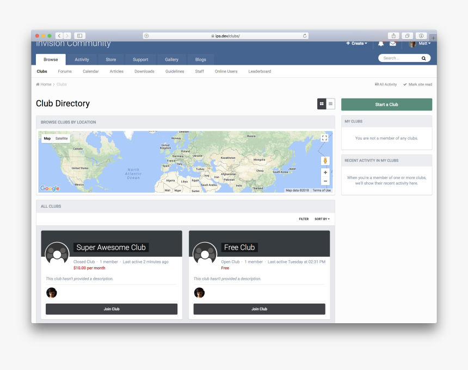Switch to grid view of clubs
Viewport: 468px width, 370px height.
click(322, 104)
